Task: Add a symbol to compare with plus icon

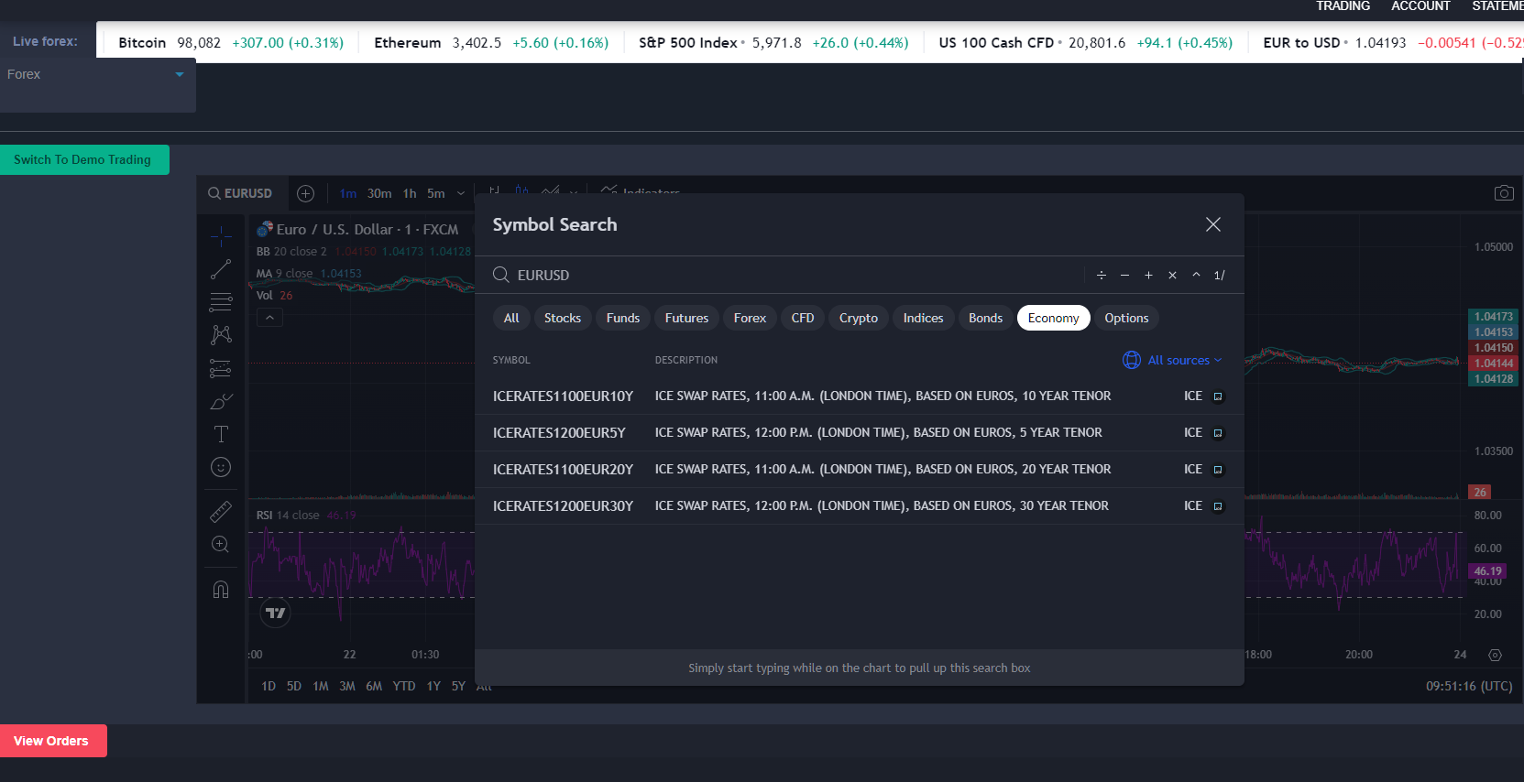Action: pyautogui.click(x=306, y=193)
